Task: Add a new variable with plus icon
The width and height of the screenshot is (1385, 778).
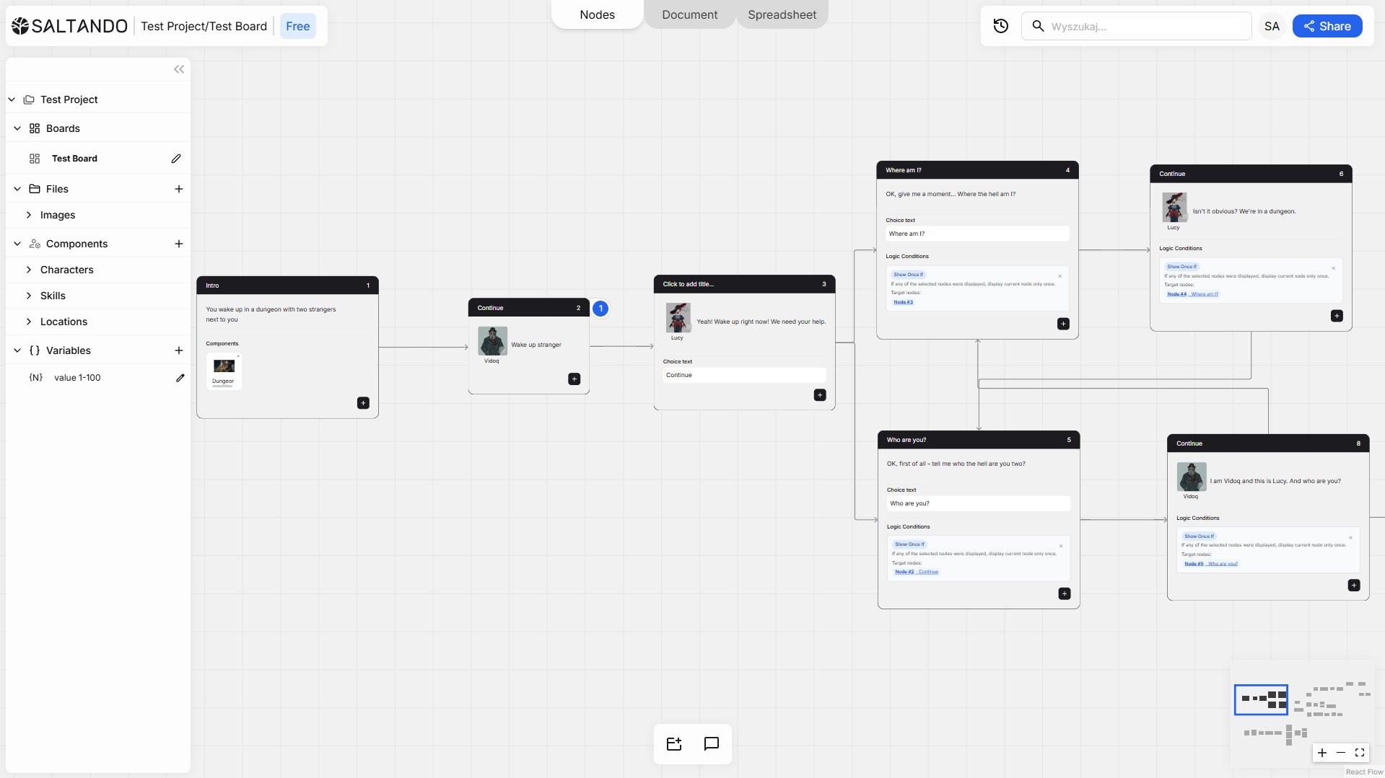Action: (179, 350)
